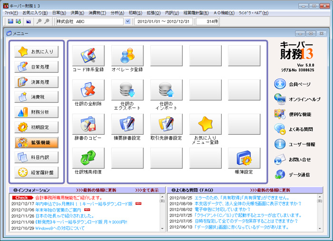Open 仕訳のインポート icon
This screenshot has width=333, height=241.
tap(166, 90)
